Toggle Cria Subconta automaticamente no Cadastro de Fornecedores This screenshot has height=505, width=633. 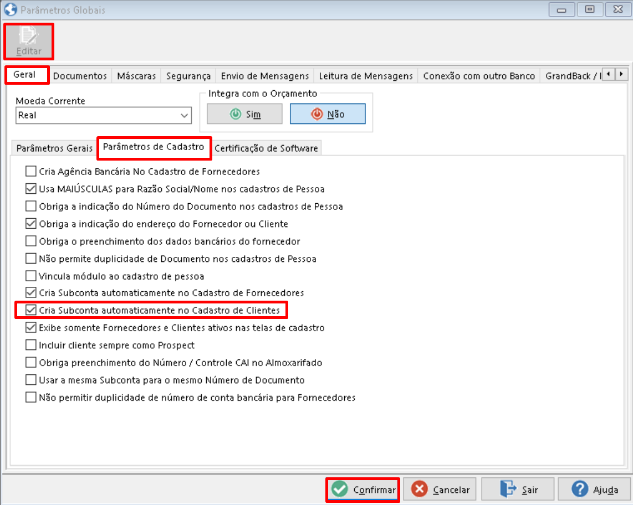tap(30, 292)
